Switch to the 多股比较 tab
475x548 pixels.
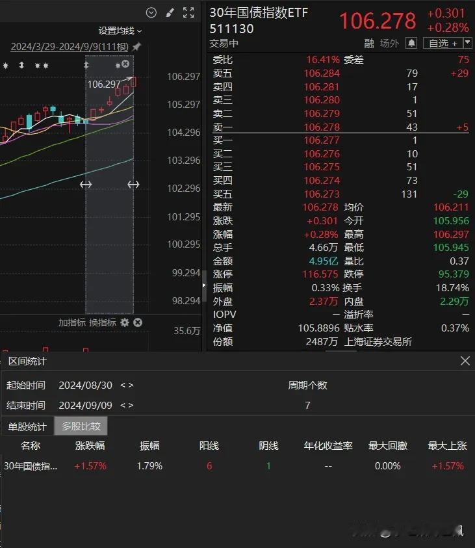click(x=81, y=426)
